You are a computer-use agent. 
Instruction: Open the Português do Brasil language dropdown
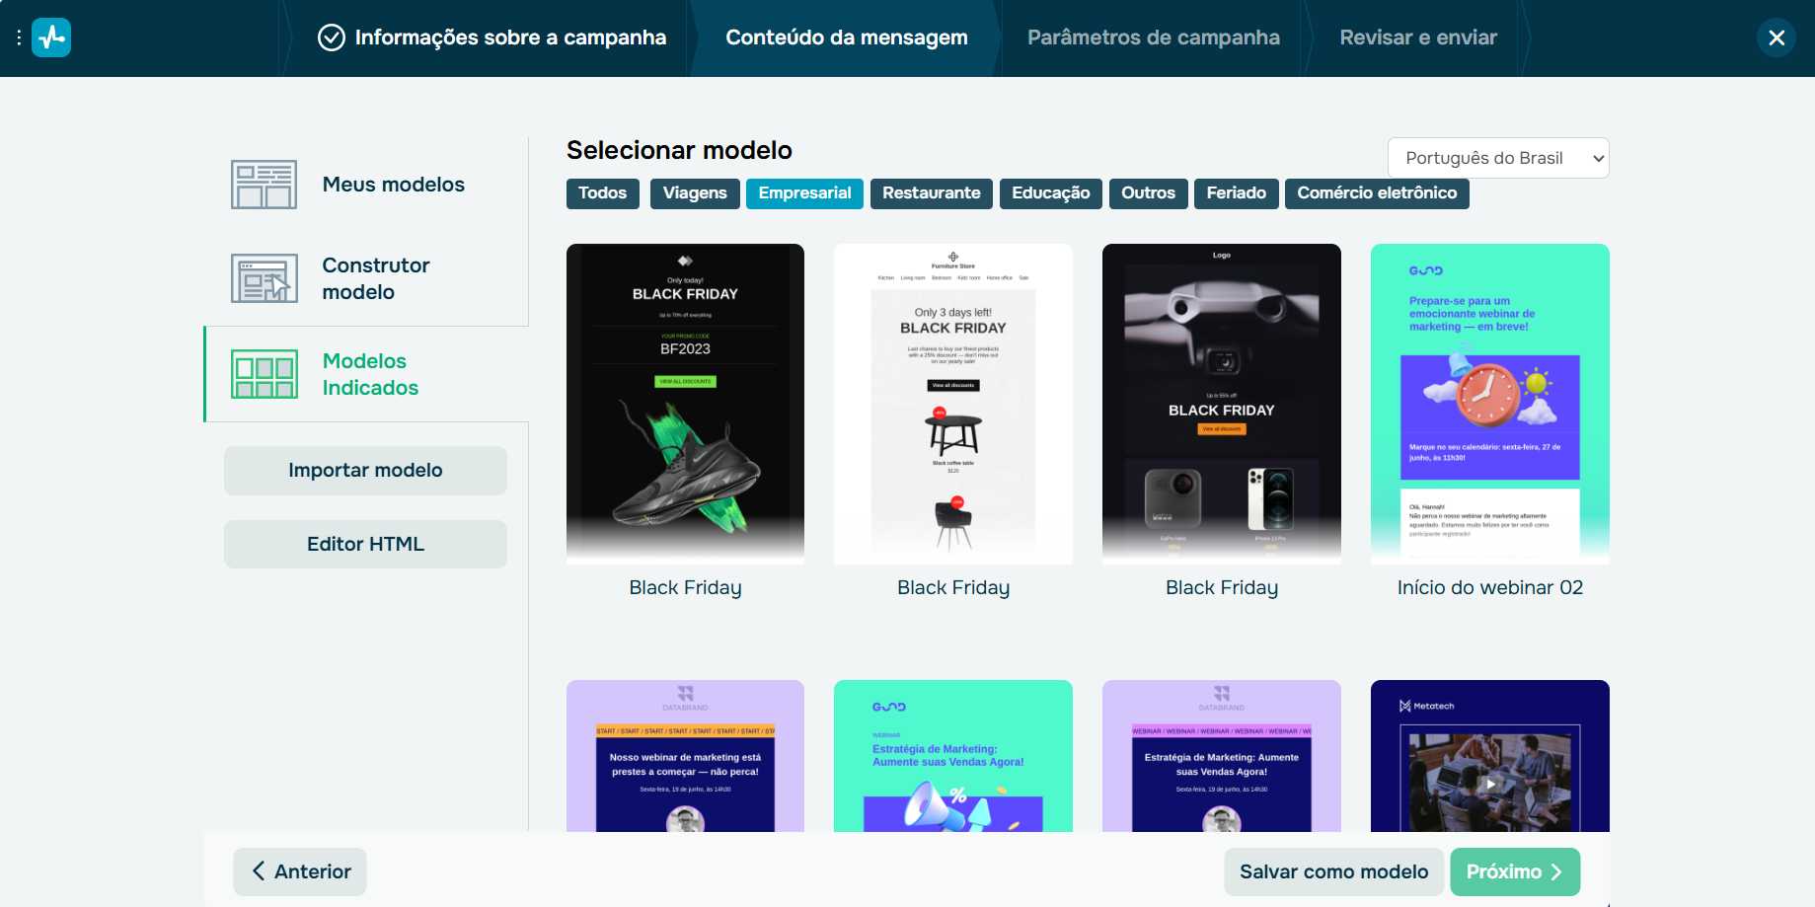[x=1498, y=158]
